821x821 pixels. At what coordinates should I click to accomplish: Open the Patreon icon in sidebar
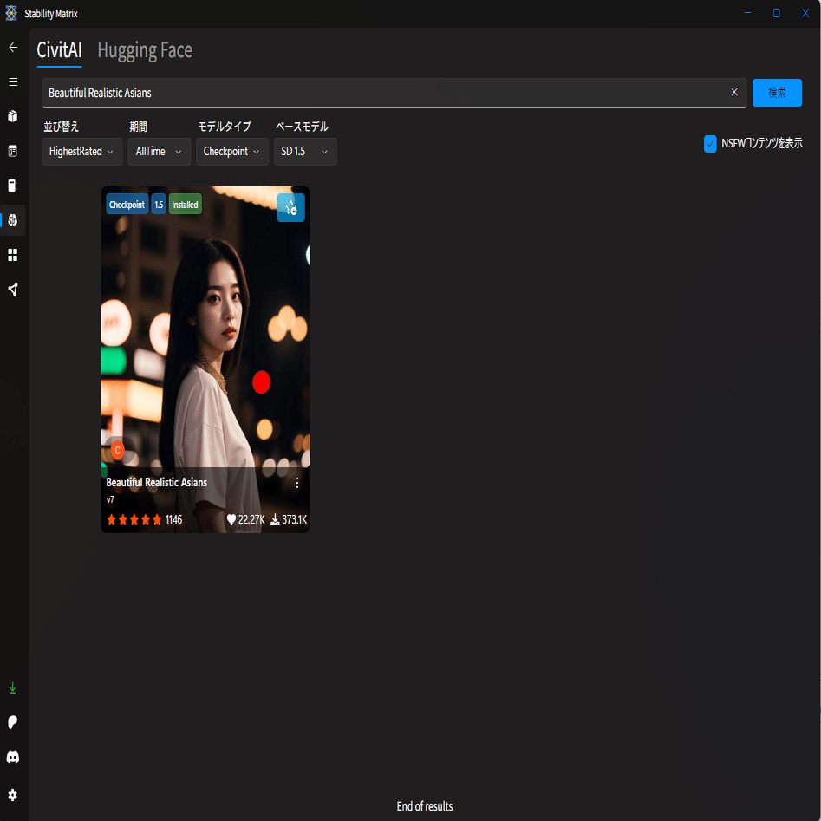[x=13, y=722]
